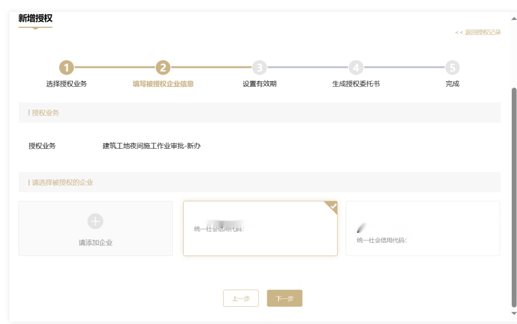Click the scrollbar down arrow
Viewport: 517px width, 324px height.
pyautogui.click(x=514, y=313)
